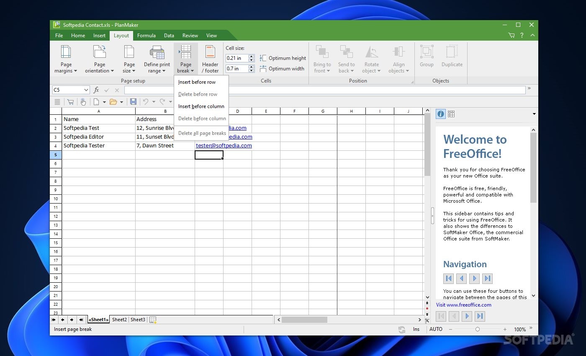Switch to the Sheet3 tab
The width and height of the screenshot is (586, 356).
(138, 320)
